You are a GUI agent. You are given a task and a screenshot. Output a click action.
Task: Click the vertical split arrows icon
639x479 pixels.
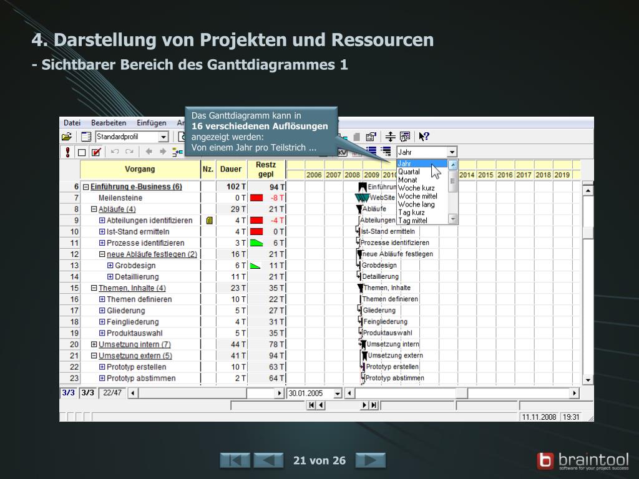(391, 137)
